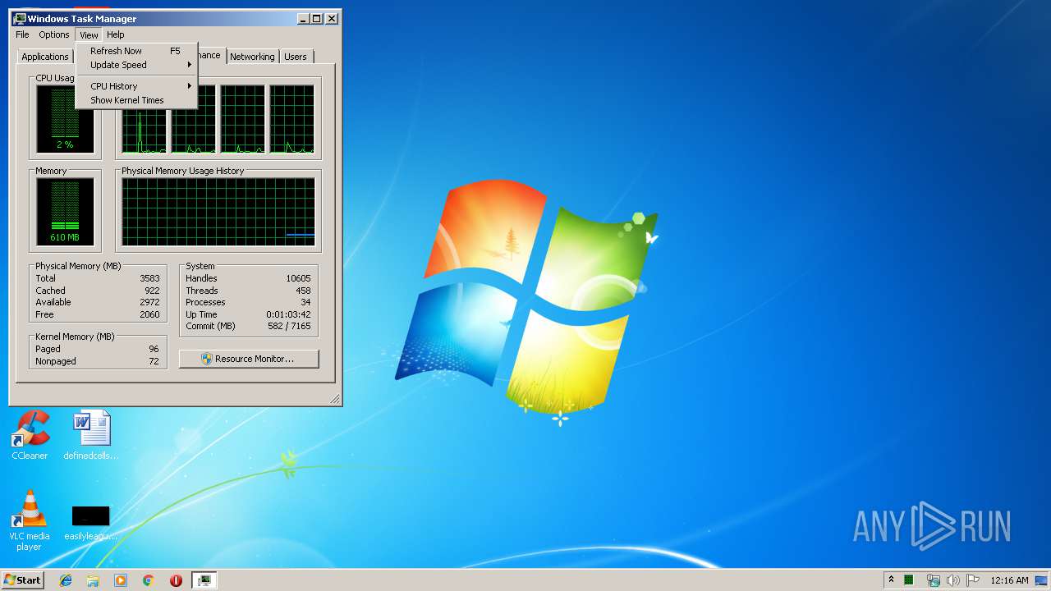Click the green CPU usage tray icon
Viewport: 1051px width, 591px height.
pyautogui.click(x=909, y=580)
